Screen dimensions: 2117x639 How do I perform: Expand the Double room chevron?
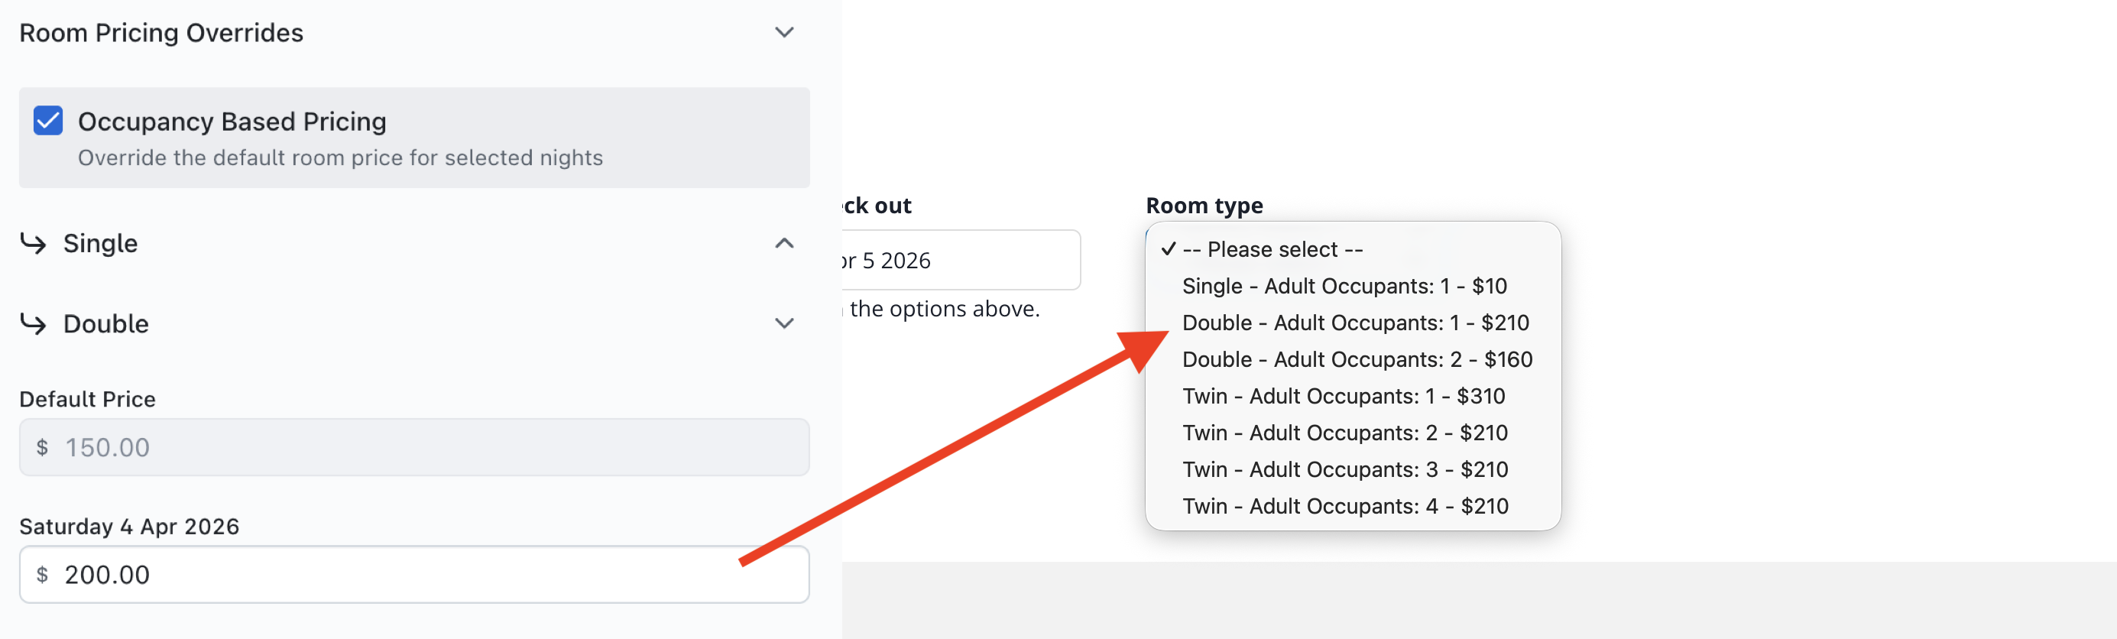pos(784,323)
